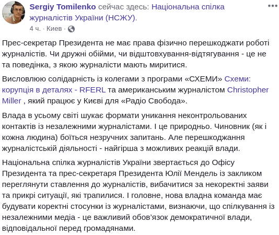Screen dimensions: 279x235
Task: Click the "Киев" location label
Action: [x=54, y=29]
